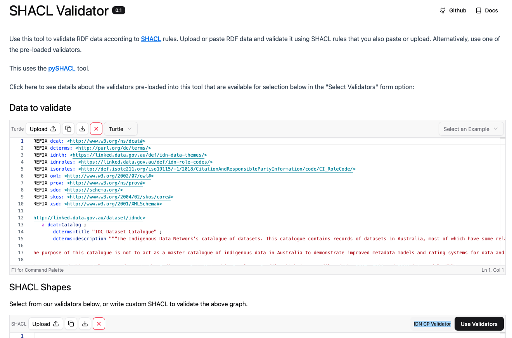
Task: Click the dcterms:description text on line 15
Action: (x=80, y=239)
